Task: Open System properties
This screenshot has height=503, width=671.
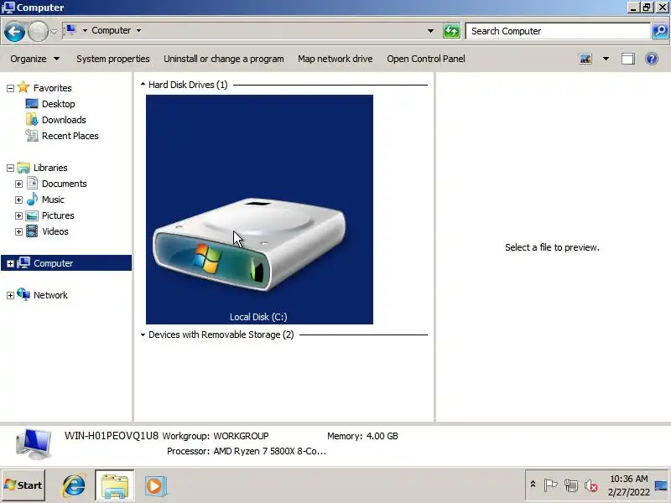Action: pyautogui.click(x=113, y=59)
